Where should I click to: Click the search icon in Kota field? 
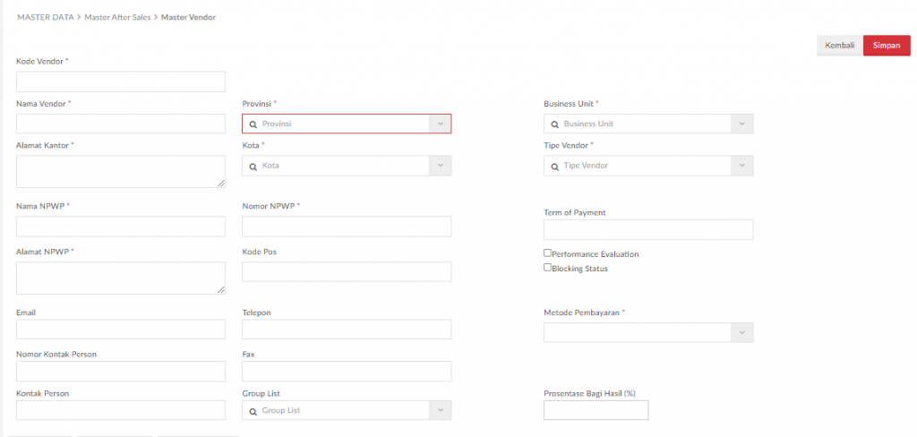pyautogui.click(x=253, y=166)
